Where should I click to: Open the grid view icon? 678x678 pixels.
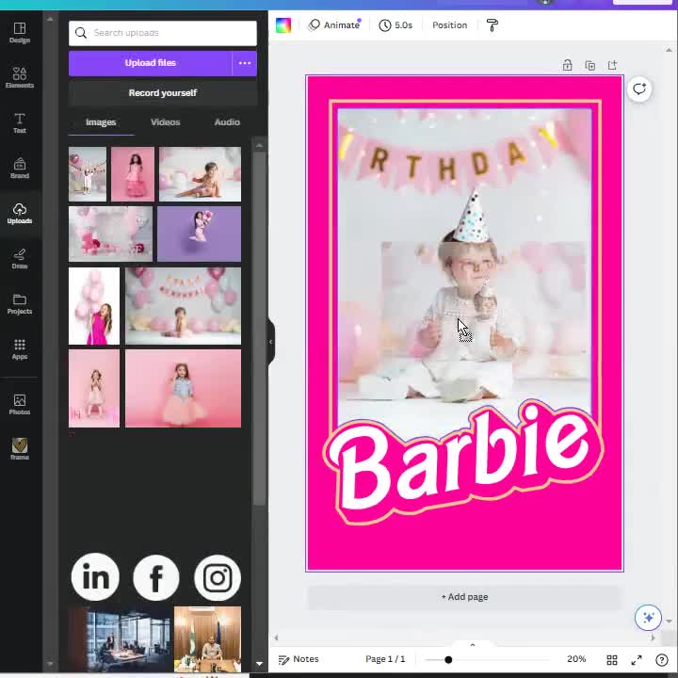click(612, 659)
